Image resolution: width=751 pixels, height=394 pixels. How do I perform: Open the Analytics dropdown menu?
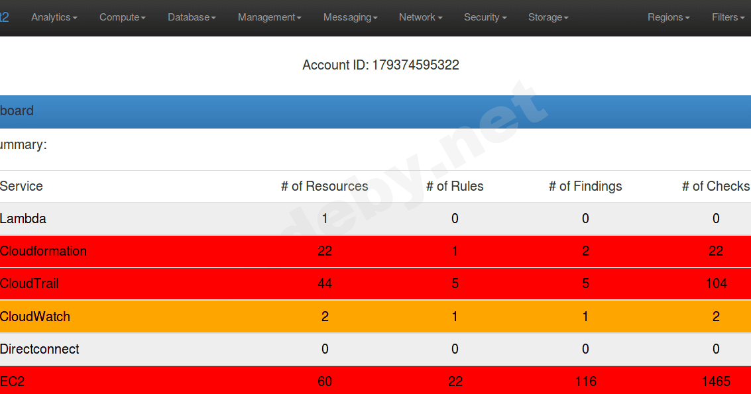(x=54, y=17)
